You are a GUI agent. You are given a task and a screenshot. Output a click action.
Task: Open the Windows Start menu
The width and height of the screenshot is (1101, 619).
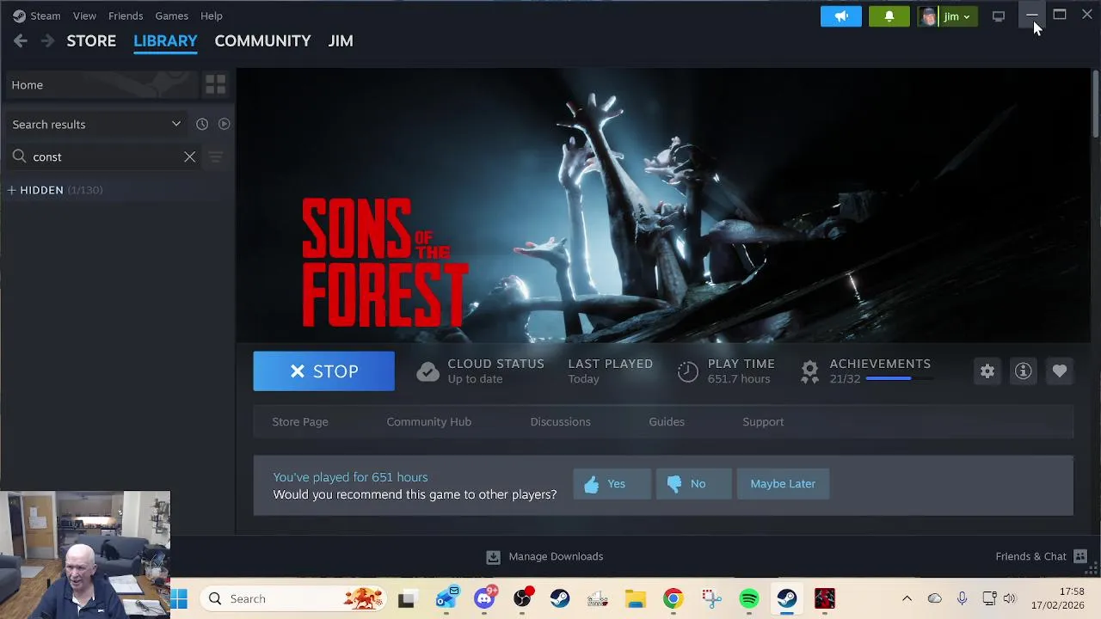(179, 598)
